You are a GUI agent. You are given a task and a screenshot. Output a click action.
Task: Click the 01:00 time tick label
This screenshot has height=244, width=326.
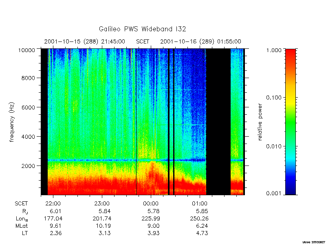[x=200, y=204]
